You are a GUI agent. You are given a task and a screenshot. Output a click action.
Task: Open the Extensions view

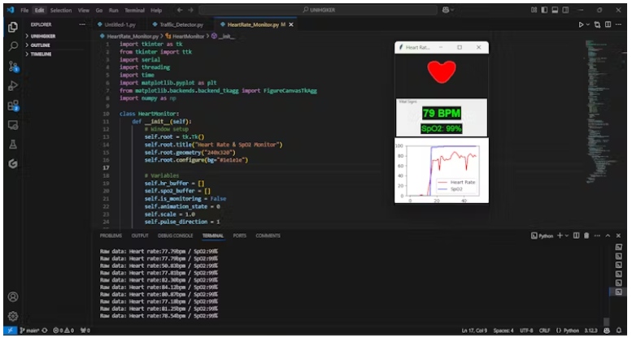pyautogui.click(x=13, y=105)
